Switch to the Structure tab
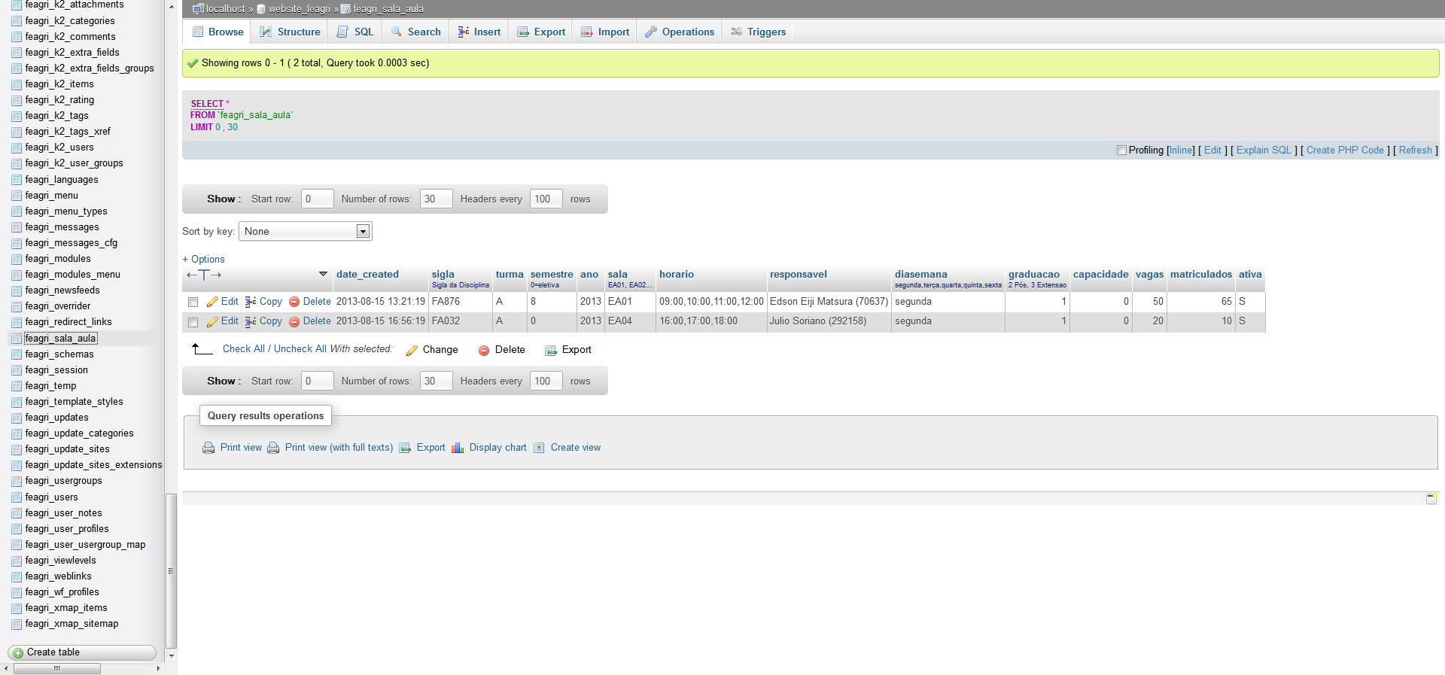The height and width of the screenshot is (675, 1445). point(290,32)
